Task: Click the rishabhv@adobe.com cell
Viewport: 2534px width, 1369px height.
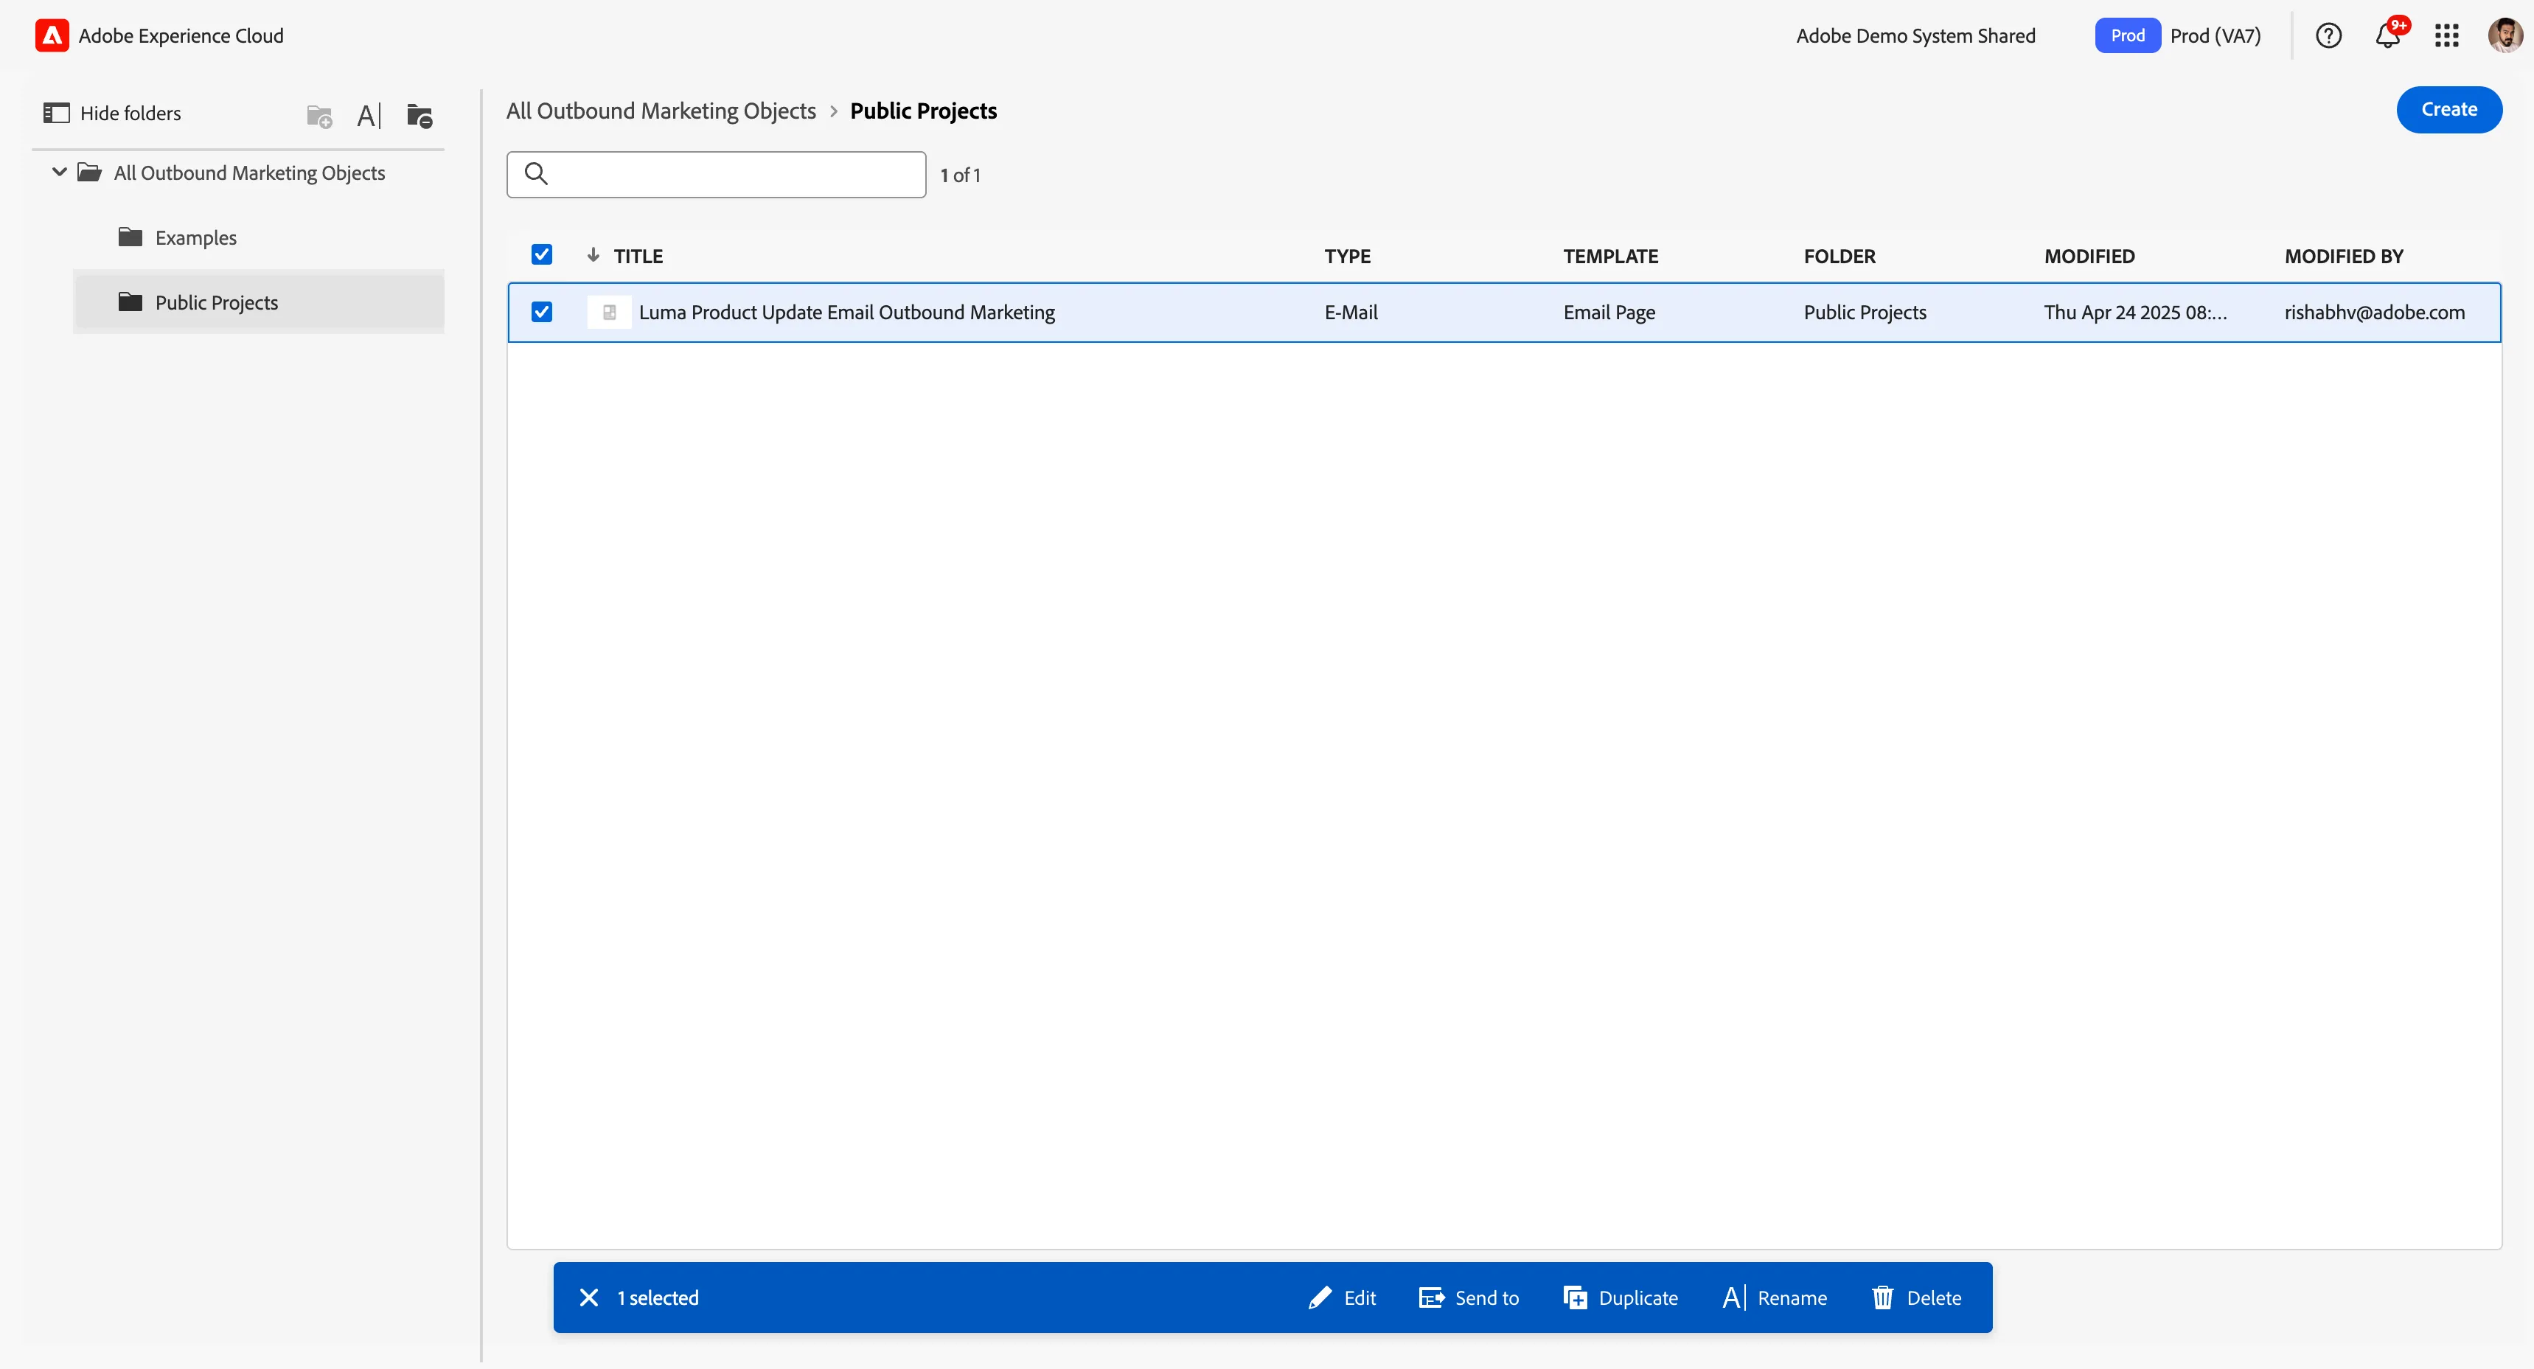Action: [2375, 312]
